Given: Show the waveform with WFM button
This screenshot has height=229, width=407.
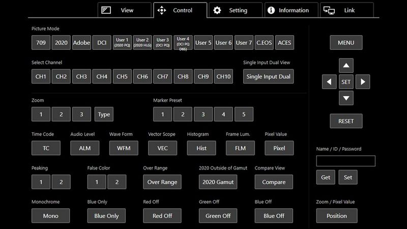Looking at the screenshot, I should (x=123, y=148).
